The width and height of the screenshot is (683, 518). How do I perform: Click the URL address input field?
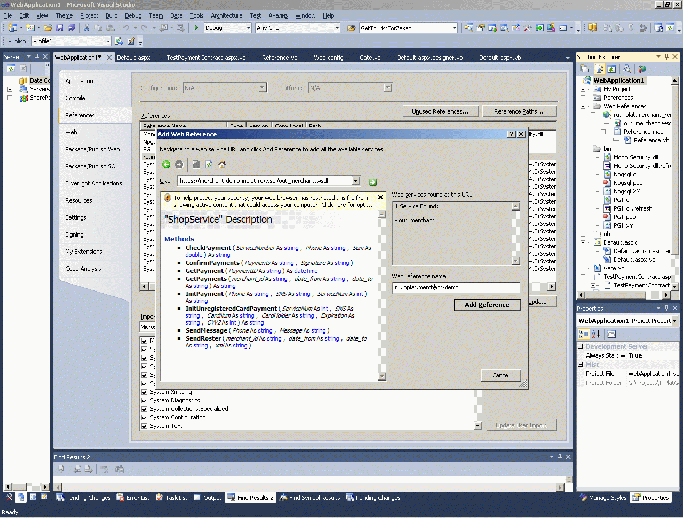(265, 181)
